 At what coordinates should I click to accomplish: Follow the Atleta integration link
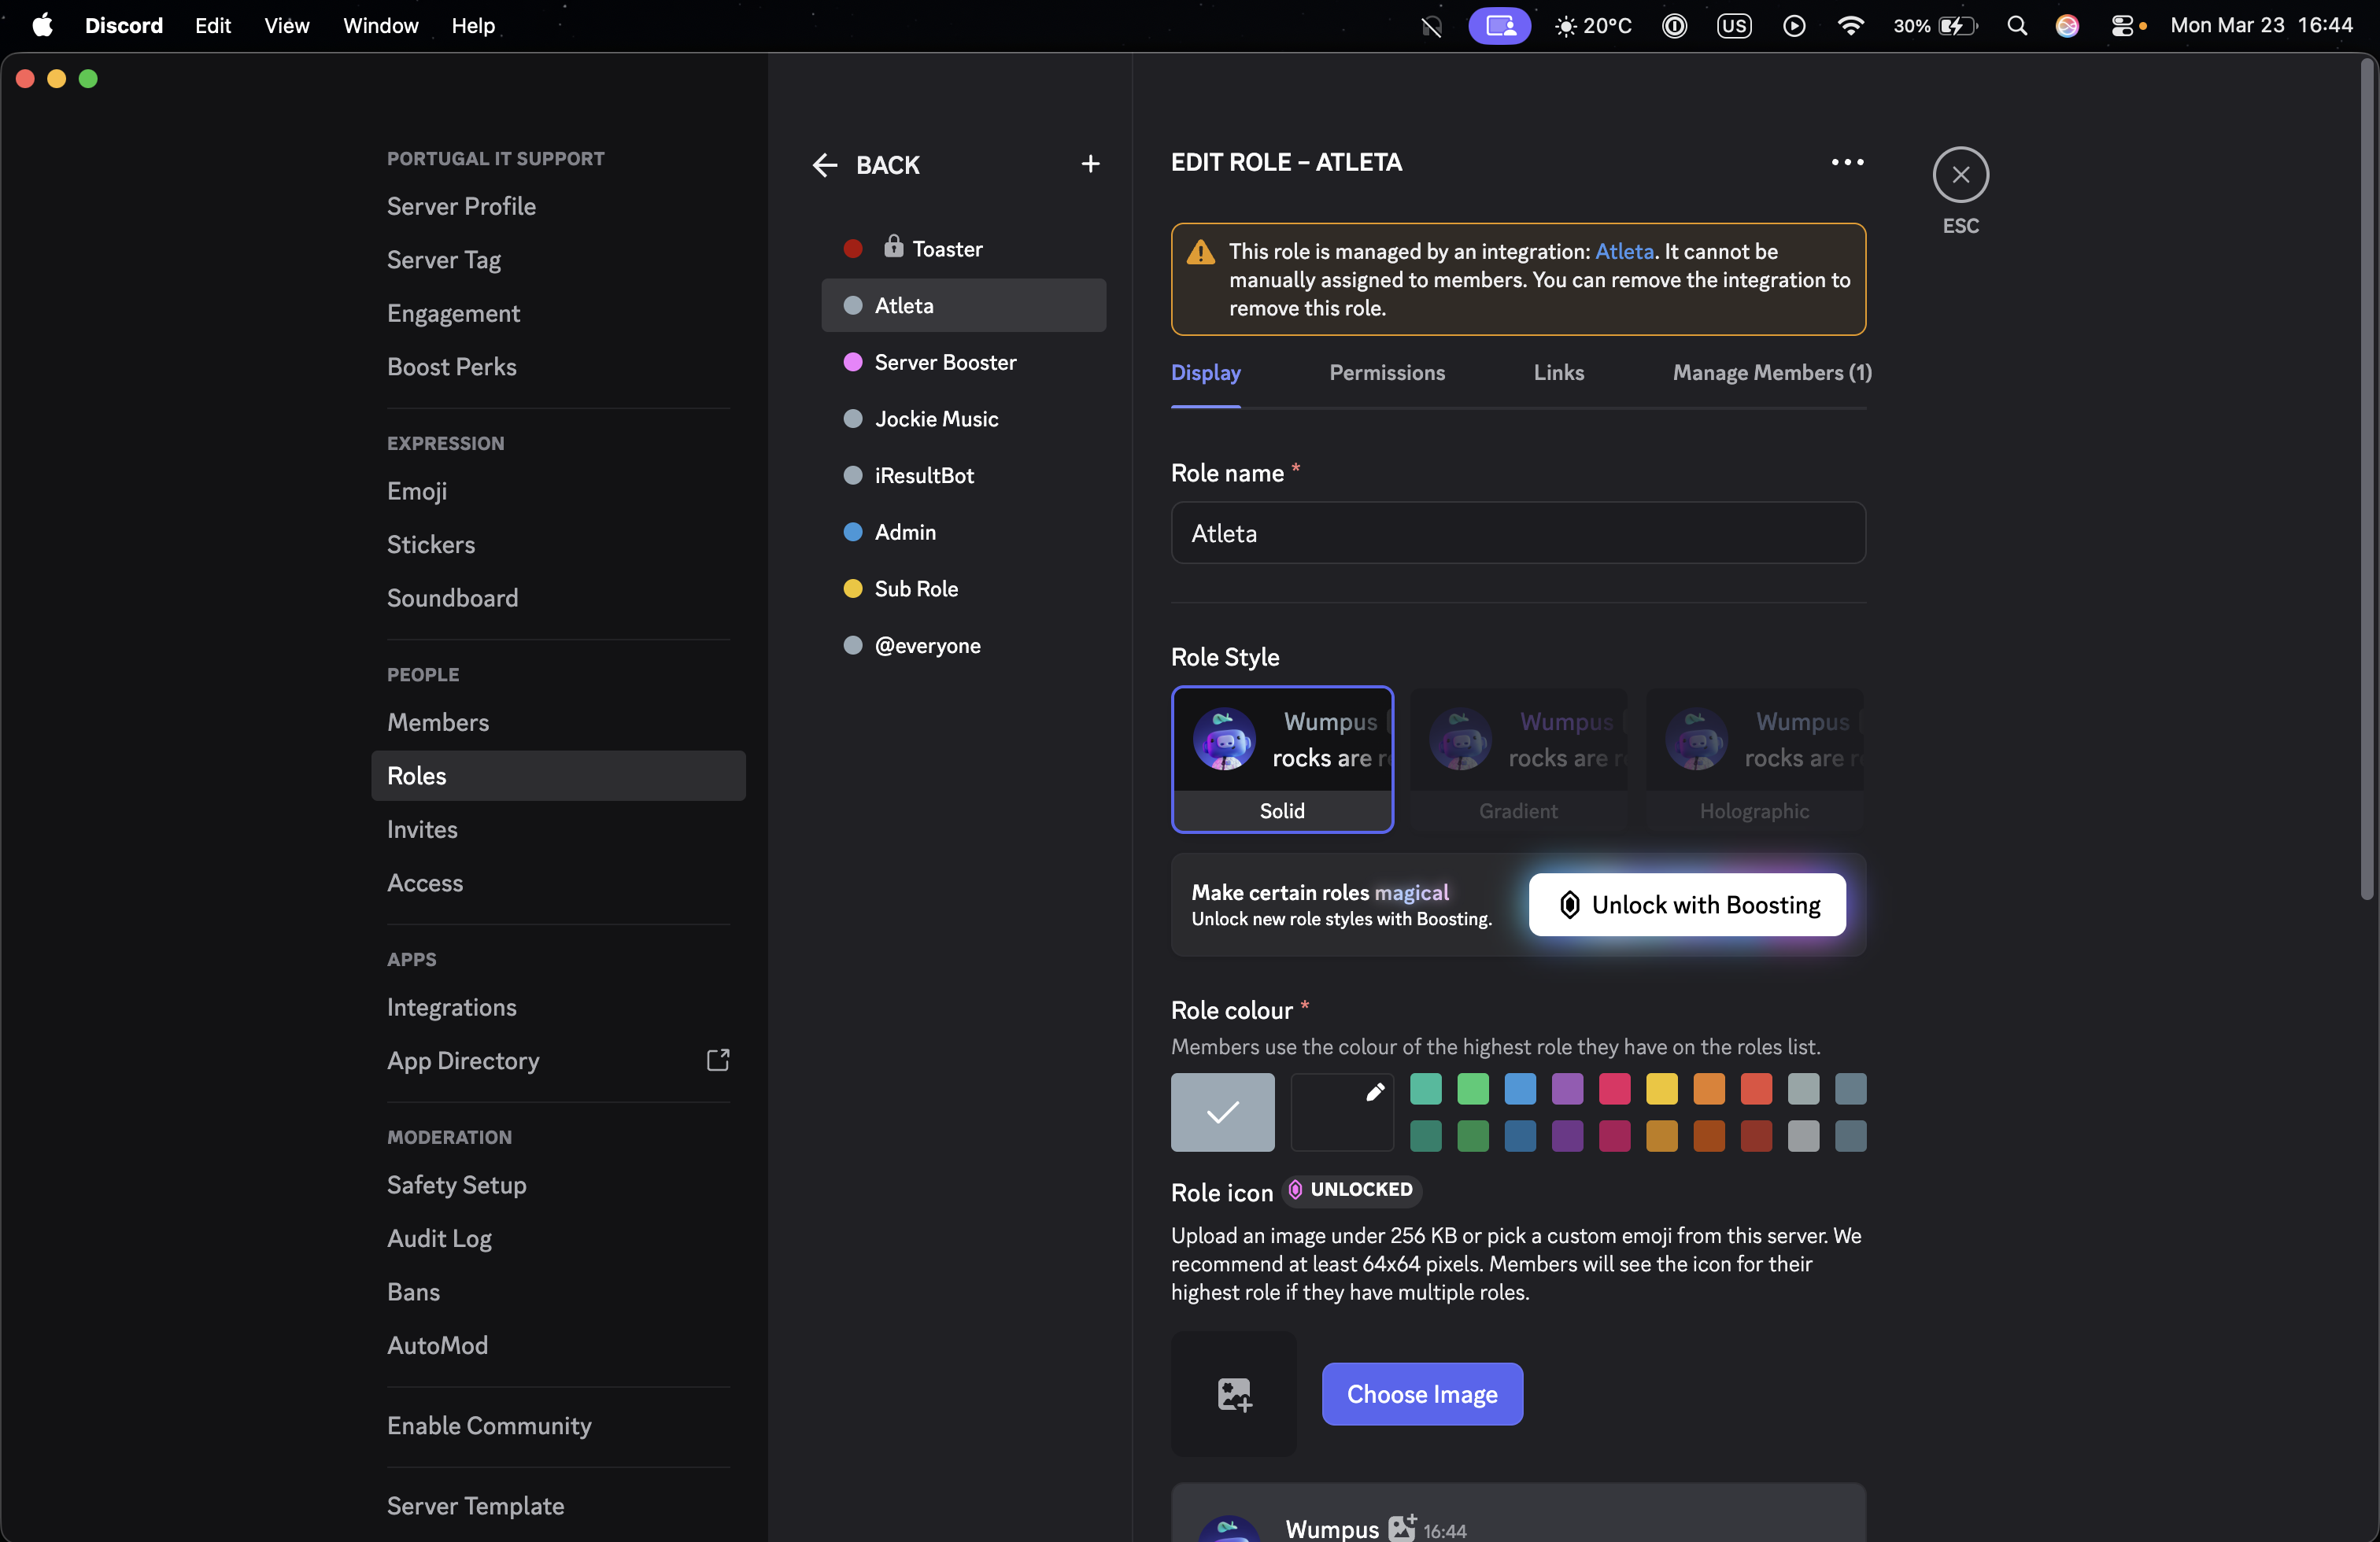pos(1623,252)
